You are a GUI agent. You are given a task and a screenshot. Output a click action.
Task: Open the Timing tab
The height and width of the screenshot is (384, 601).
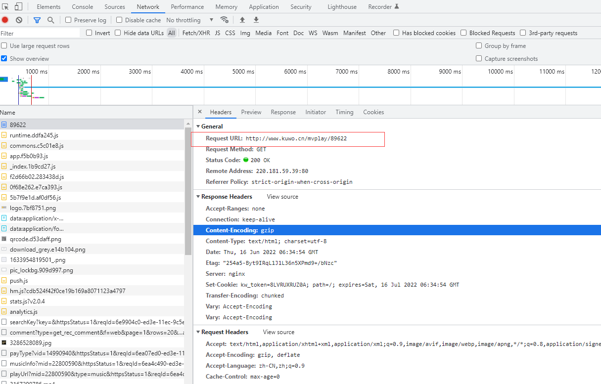tap(344, 112)
